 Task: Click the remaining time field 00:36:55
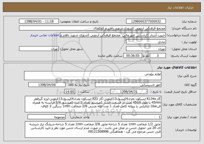coord(132,56)
